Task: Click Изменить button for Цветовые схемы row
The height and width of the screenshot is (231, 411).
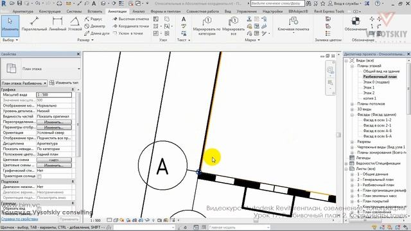Action: pos(54,166)
